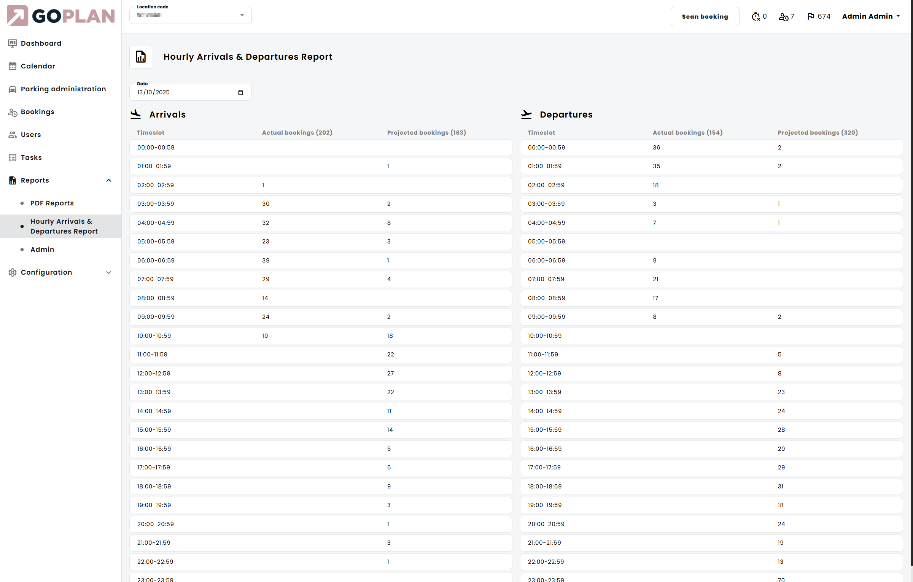Go to the Dashboard page
Viewport: 913px width, 582px height.
(41, 43)
